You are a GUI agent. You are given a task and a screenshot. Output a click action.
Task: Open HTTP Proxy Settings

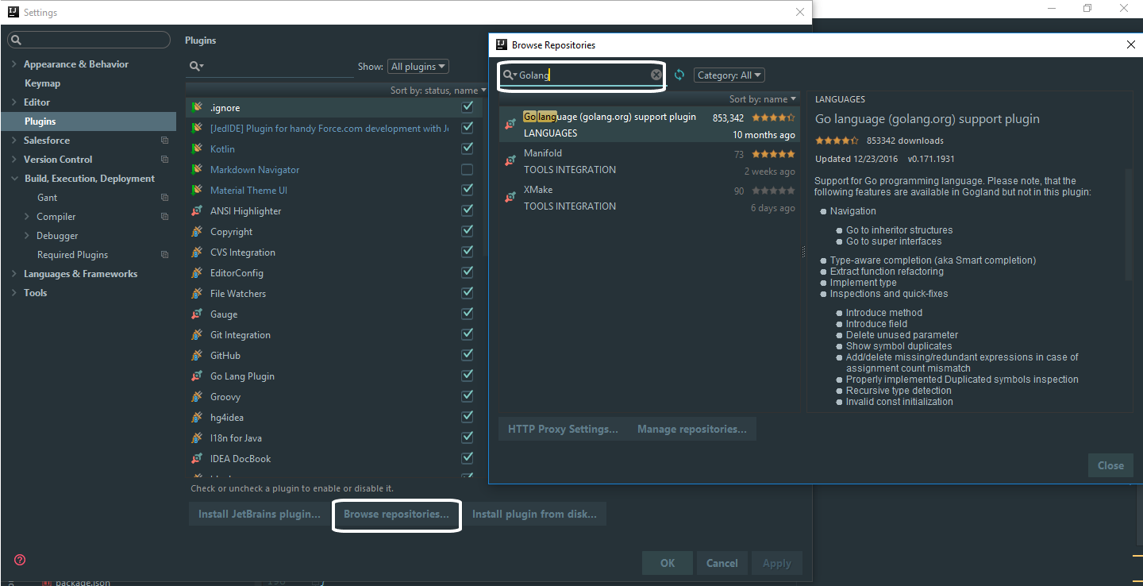click(562, 428)
